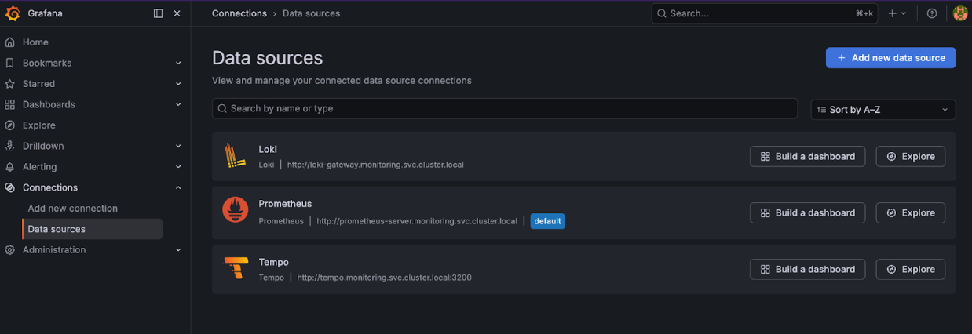
Task: Click the Loki data source logo
Action: 235,156
